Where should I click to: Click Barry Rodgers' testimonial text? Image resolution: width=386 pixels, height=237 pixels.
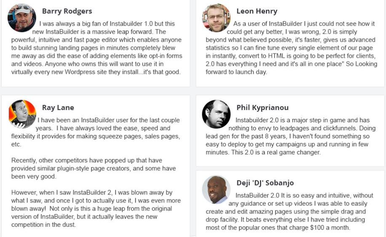click(96, 48)
